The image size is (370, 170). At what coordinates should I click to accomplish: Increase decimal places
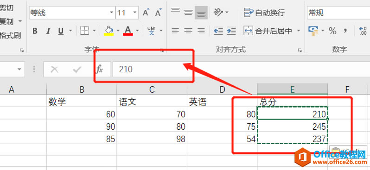point(363,31)
